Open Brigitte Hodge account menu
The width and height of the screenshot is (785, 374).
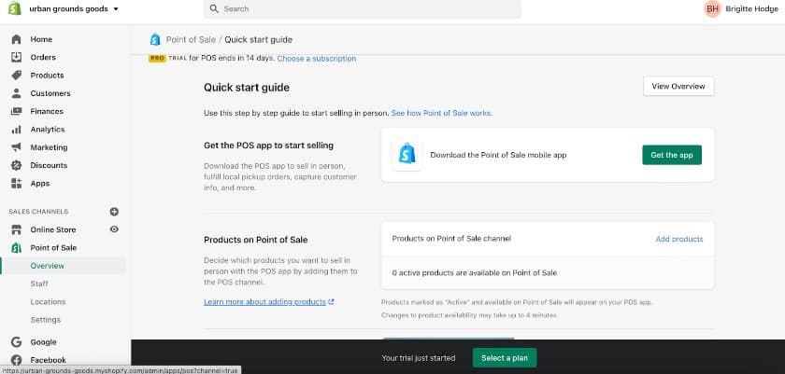point(741,8)
